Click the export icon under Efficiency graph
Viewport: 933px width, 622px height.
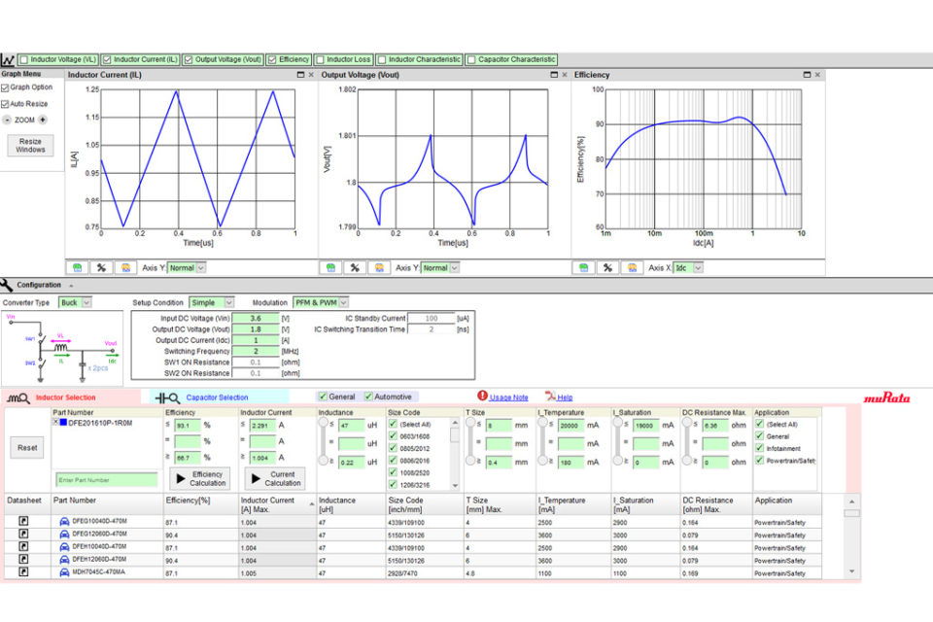(x=632, y=268)
